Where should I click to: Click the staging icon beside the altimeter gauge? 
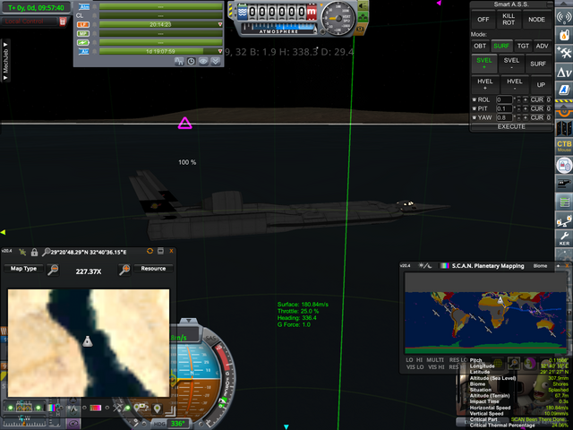363,16
